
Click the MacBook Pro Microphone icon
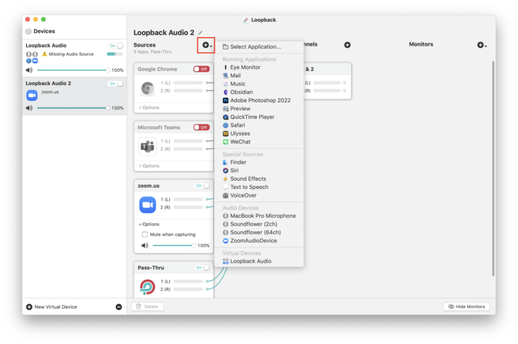(225, 216)
